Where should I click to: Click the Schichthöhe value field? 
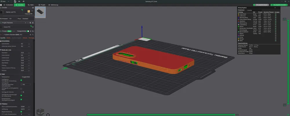(x=26, y=44)
